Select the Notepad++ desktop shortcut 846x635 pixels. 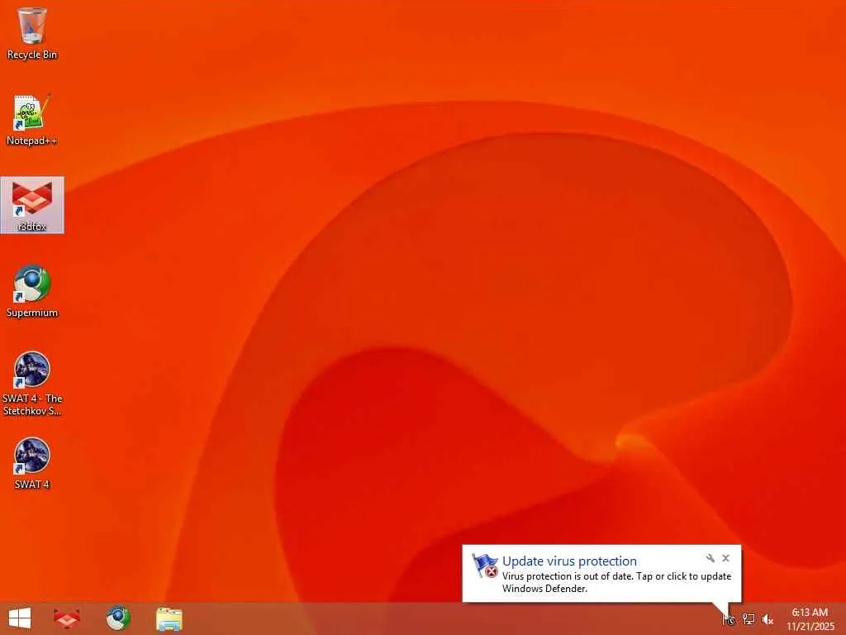click(x=32, y=120)
